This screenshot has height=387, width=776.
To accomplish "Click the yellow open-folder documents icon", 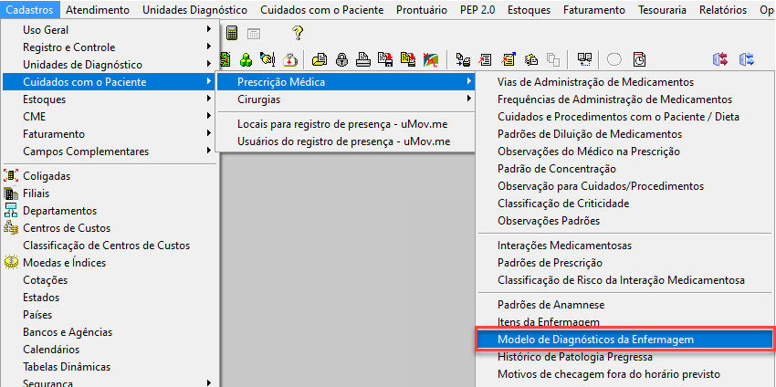I will pos(320,60).
